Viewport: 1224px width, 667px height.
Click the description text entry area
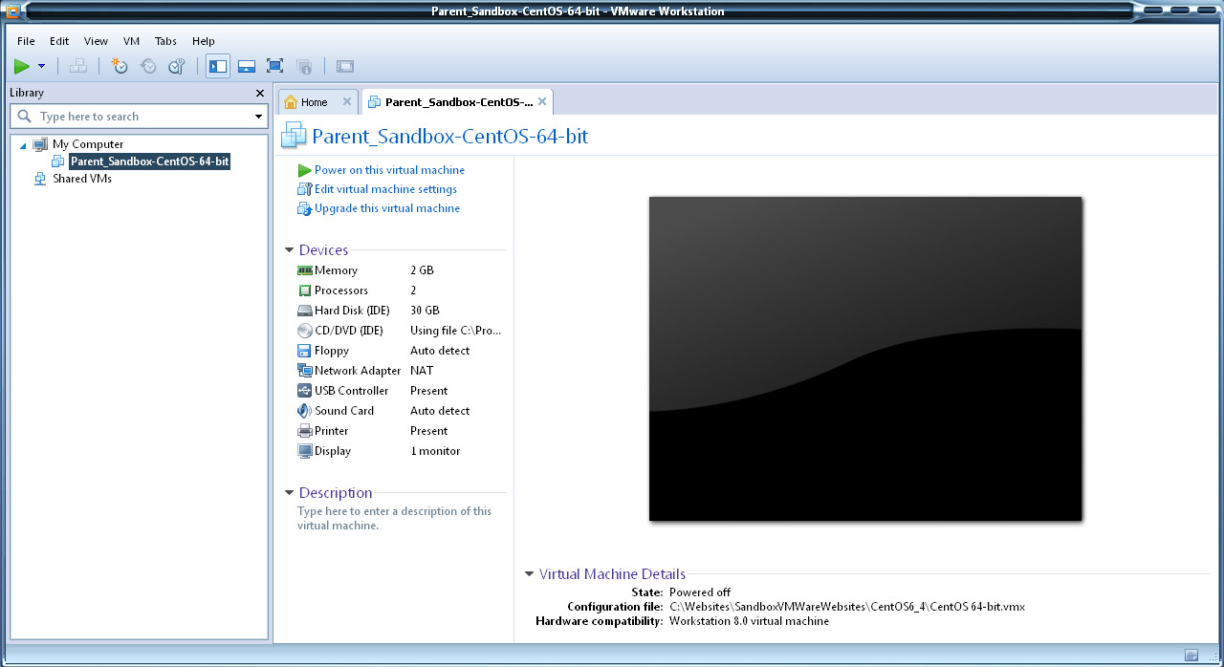click(394, 518)
